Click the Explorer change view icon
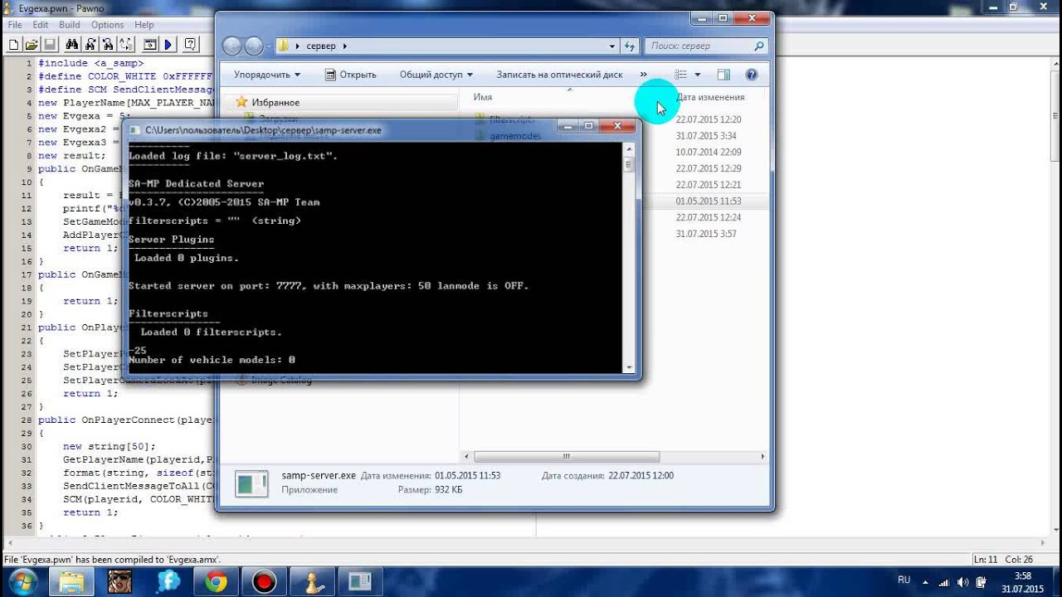This screenshot has height=597, width=1062. click(x=681, y=75)
